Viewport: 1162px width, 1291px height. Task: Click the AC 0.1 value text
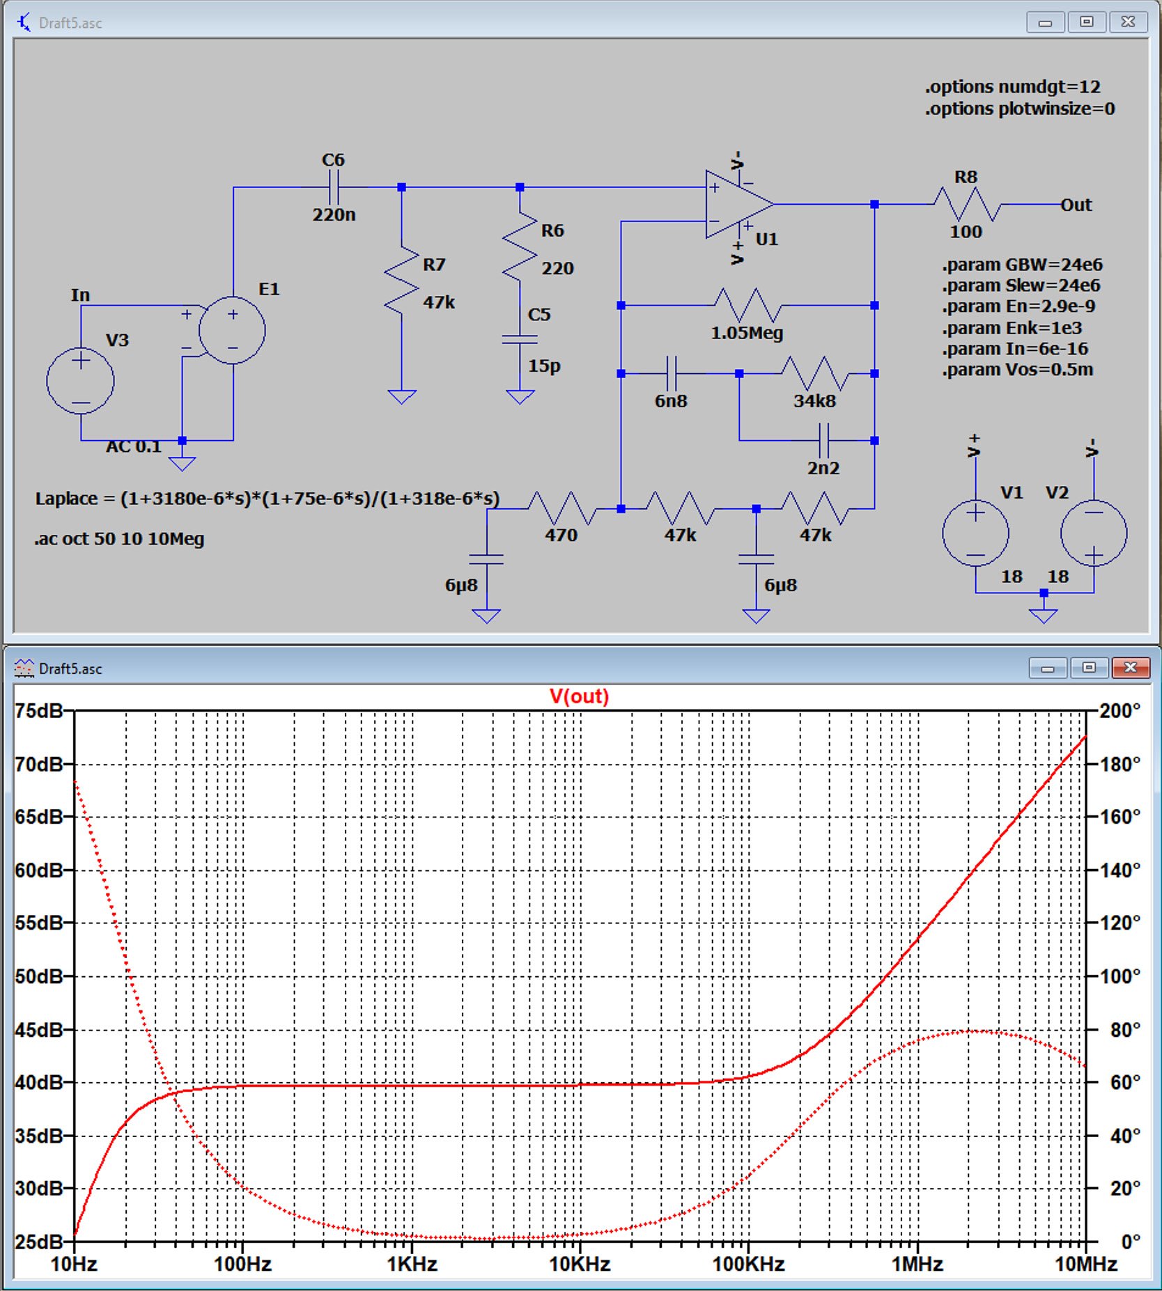pyautogui.click(x=133, y=446)
